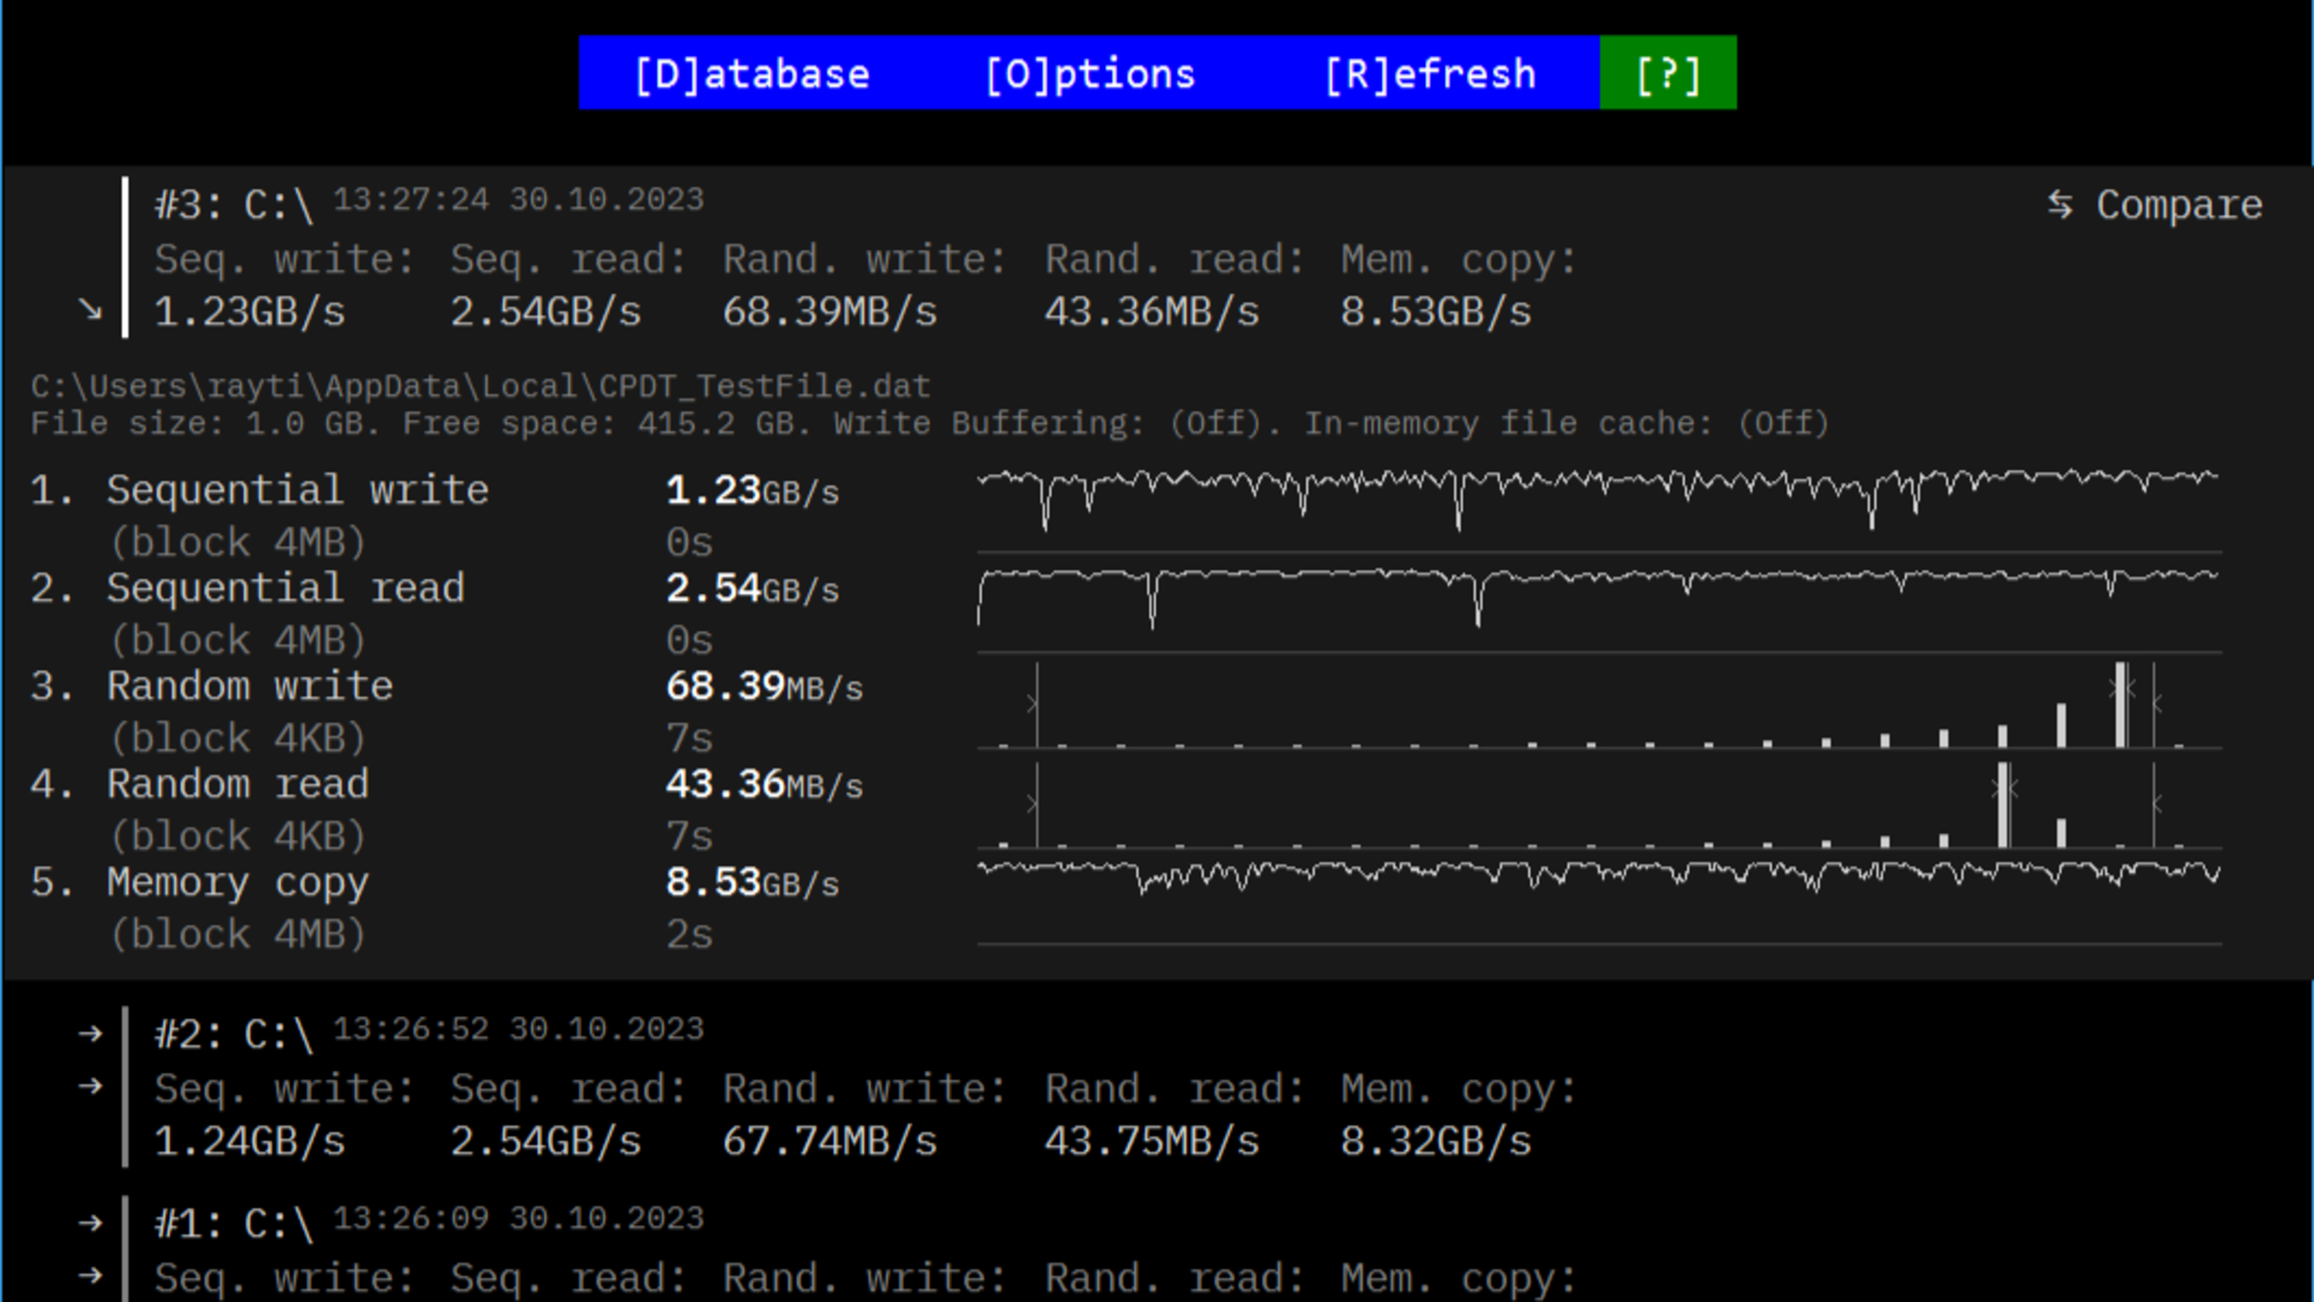The width and height of the screenshot is (2314, 1302).
Task: Click the lower arrow beside test #2
Action: [x=90, y=1086]
